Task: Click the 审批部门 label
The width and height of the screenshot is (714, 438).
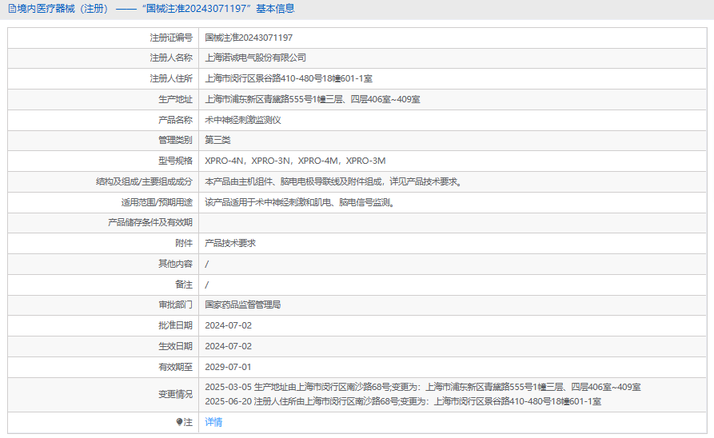Action: pyautogui.click(x=175, y=305)
